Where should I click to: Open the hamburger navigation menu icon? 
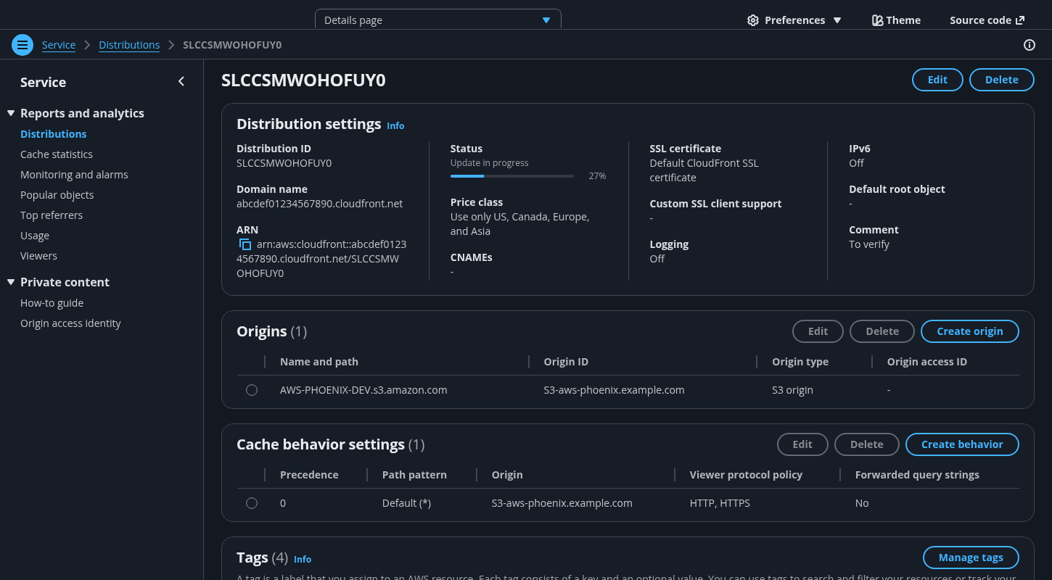22,45
